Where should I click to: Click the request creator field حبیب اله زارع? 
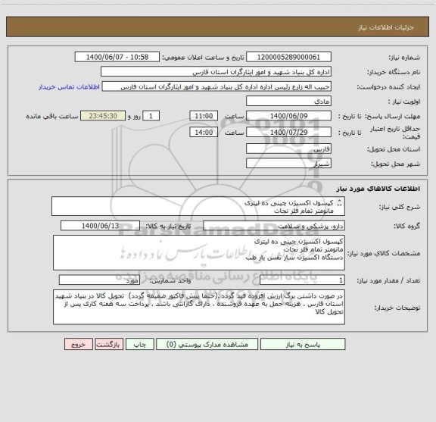(x=216, y=86)
